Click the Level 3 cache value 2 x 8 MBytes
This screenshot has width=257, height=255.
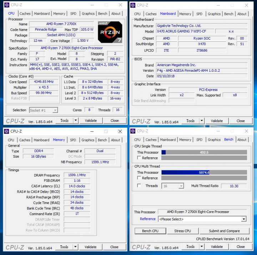tap(92, 98)
